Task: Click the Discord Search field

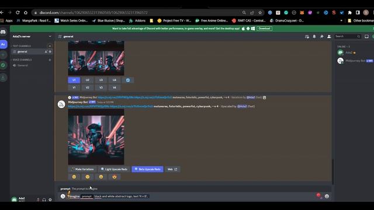Action: coord(348,36)
